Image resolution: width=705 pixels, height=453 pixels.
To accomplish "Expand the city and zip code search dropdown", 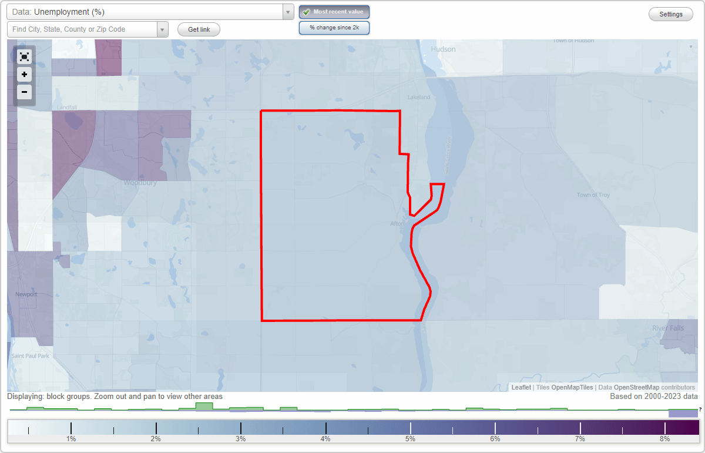I will pyautogui.click(x=163, y=29).
